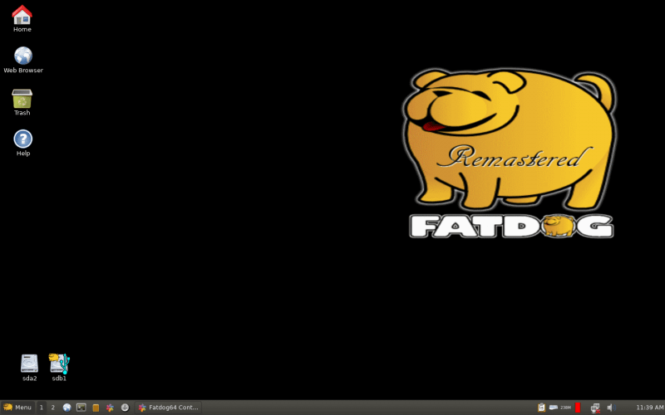Click the red bar tray monitor
This screenshot has width=665, height=415.
577,408
